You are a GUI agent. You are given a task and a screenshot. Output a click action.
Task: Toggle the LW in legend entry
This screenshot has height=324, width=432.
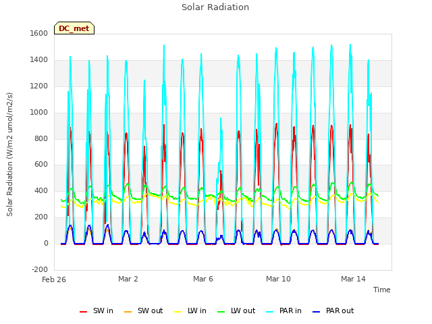pos(190,310)
